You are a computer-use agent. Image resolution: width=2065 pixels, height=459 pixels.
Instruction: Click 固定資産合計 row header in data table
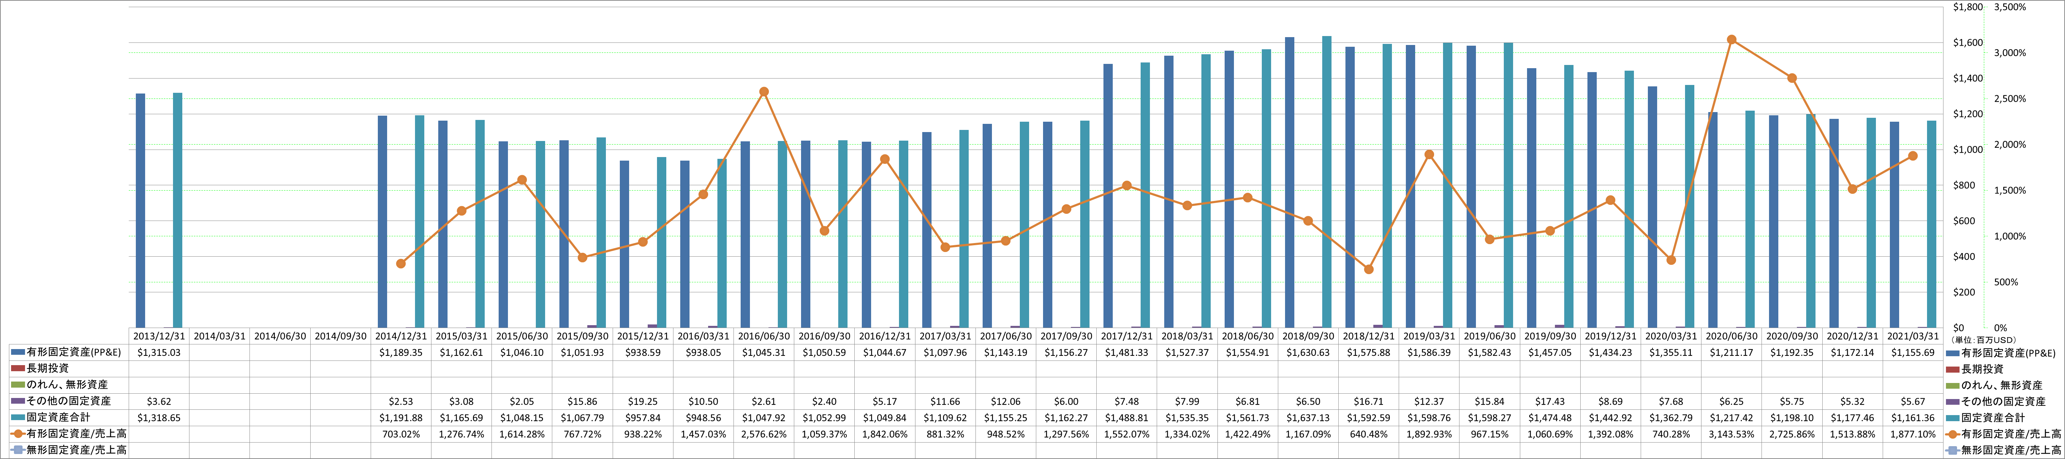(59, 417)
